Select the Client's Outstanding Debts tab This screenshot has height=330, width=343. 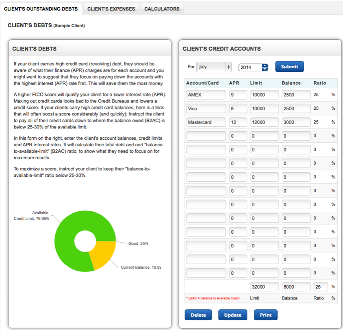point(41,9)
